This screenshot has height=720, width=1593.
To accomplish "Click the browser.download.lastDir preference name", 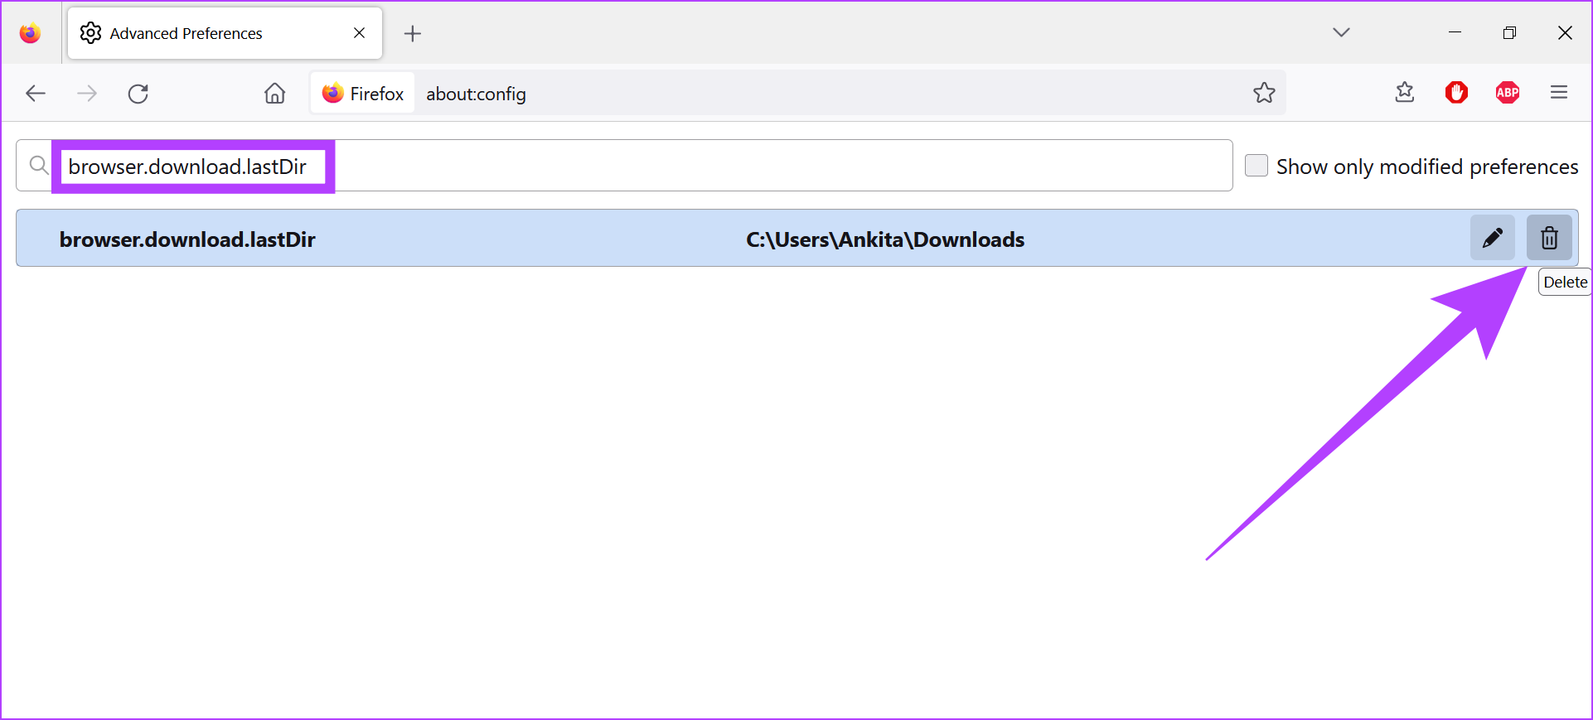I will 187,239.
